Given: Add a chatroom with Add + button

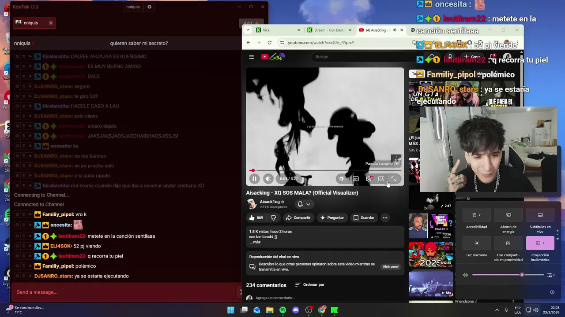Looking at the screenshot, I should pyautogui.click(x=251, y=23).
